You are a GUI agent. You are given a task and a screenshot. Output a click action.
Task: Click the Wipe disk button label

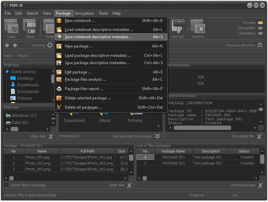coord(38,136)
